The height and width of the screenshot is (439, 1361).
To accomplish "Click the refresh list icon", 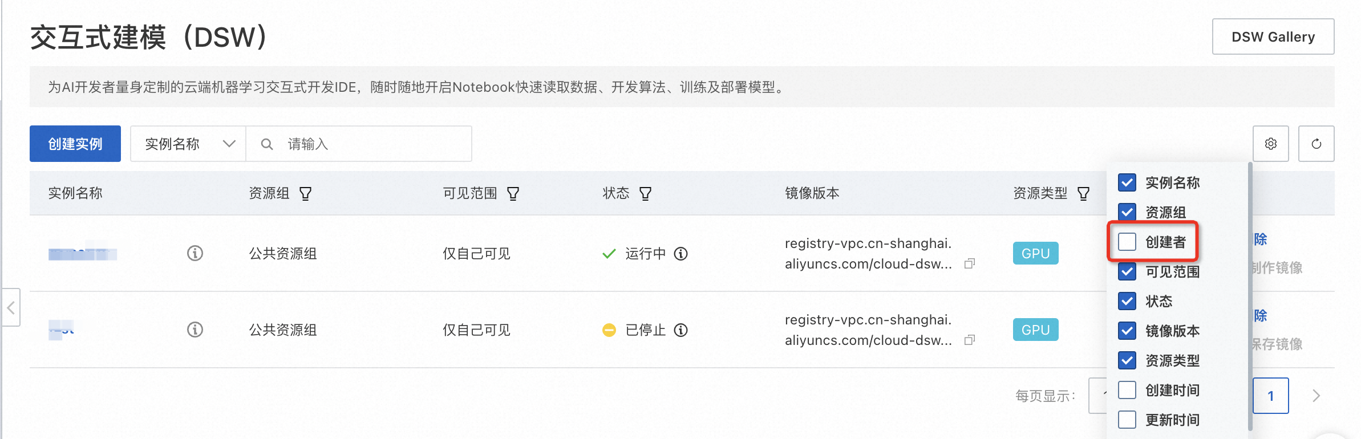I will coord(1316,144).
